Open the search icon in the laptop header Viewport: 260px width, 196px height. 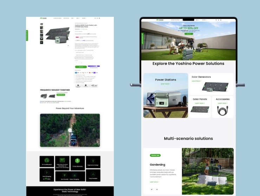click(216, 20)
